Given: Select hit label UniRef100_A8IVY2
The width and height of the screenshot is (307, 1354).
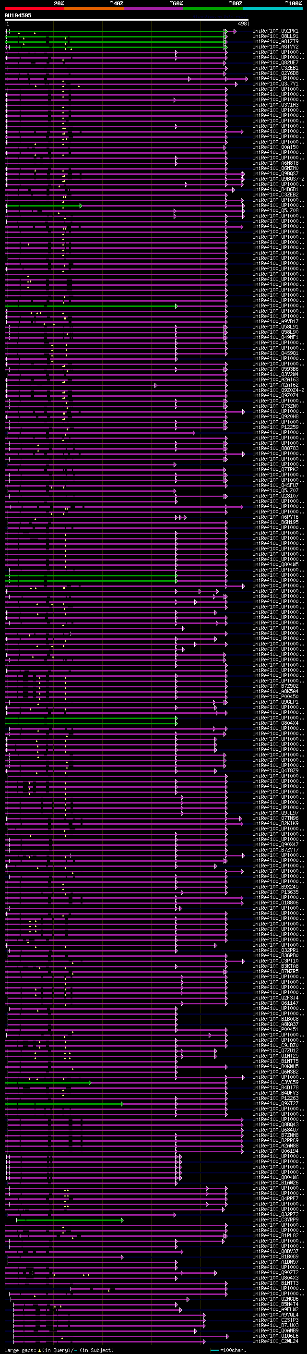Looking at the screenshot, I should (x=275, y=47).
